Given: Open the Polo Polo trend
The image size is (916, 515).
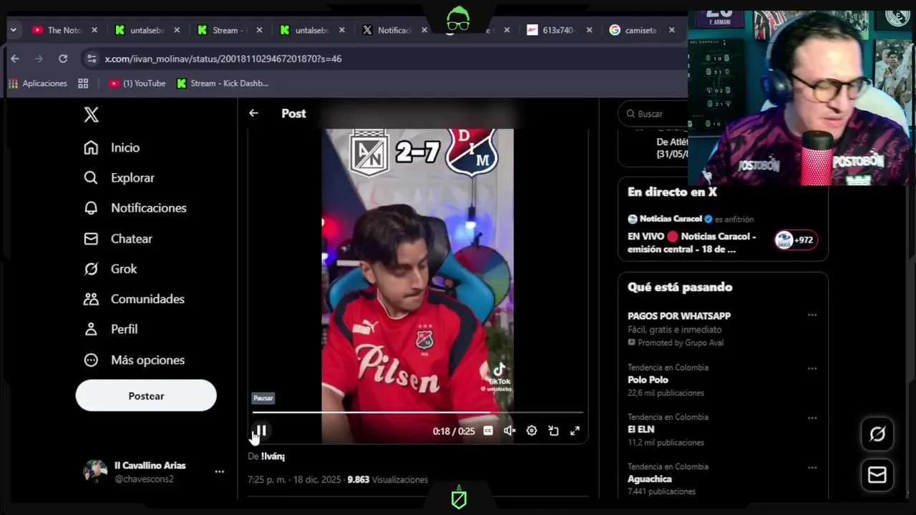Looking at the screenshot, I should [648, 380].
